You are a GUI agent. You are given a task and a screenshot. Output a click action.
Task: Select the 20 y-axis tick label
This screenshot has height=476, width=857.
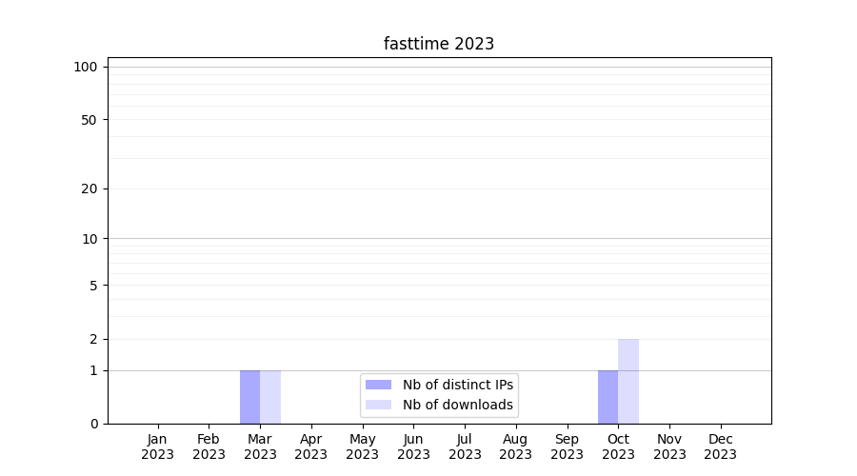tap(90, 188)
